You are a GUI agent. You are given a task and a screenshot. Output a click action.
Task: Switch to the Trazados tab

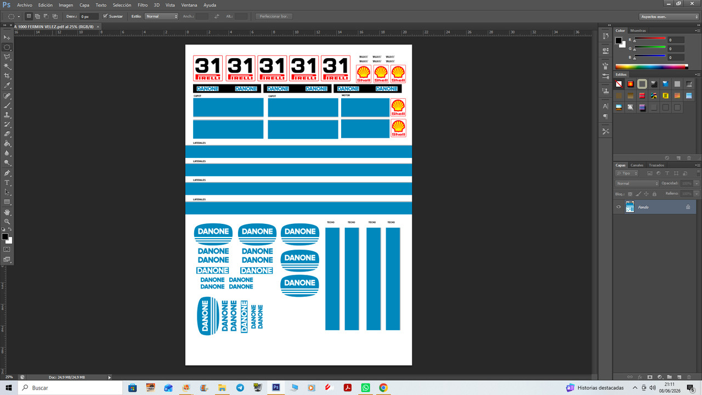656,165
